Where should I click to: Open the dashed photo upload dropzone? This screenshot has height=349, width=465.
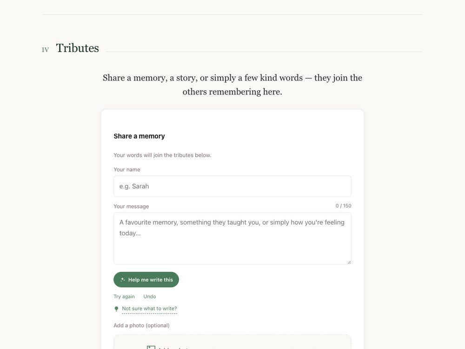click(x=232, y=342)
